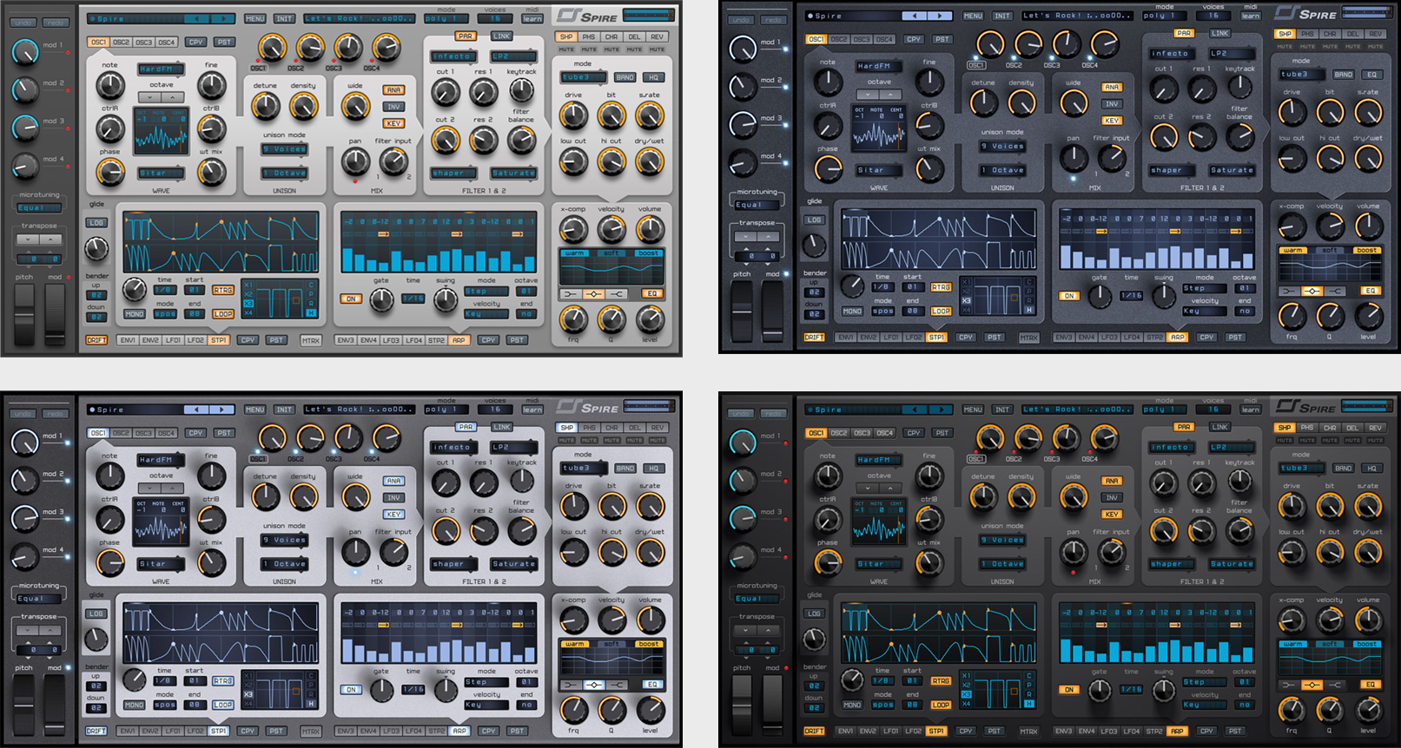
Task: Toggle ANA mix mode in top-left gray skin
Action: 393,90
